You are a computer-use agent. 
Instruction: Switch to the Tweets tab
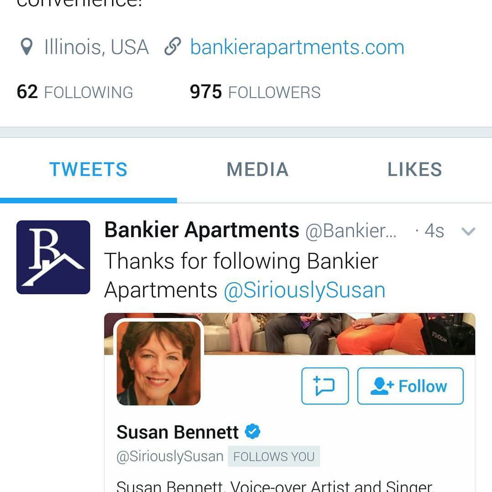pyautogui.click(x=88, y=170)
